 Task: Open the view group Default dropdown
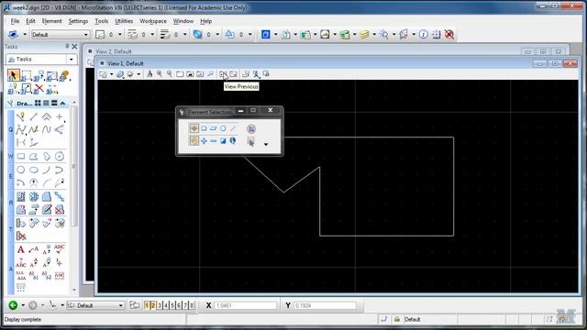[x=95, y=305]
